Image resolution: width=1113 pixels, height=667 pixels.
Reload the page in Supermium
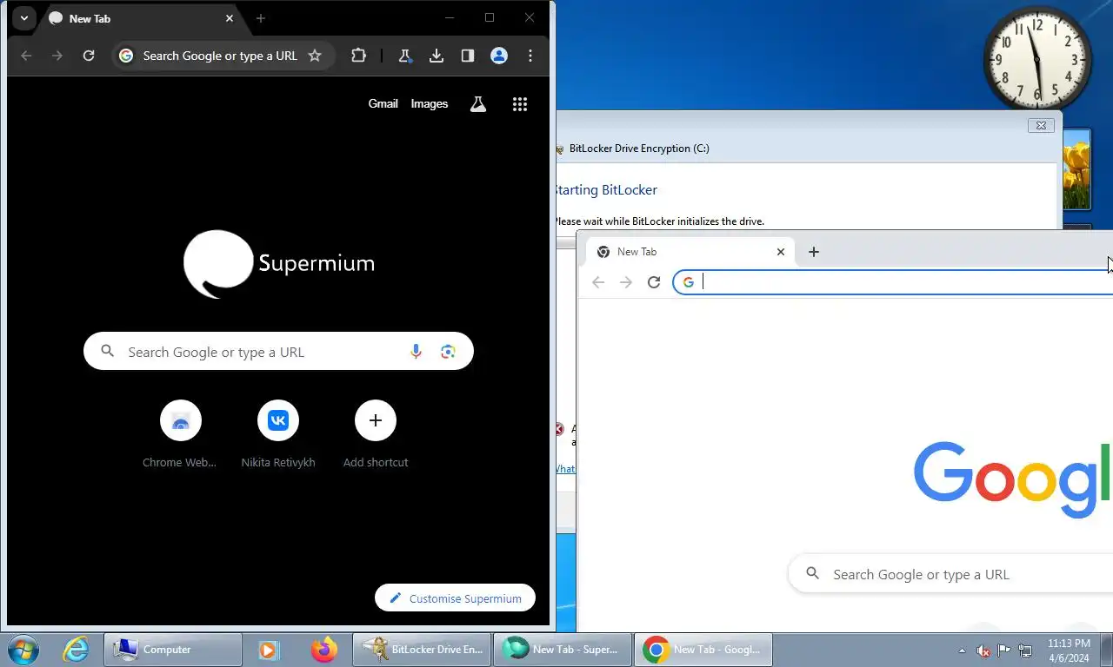tap(89, 56)
